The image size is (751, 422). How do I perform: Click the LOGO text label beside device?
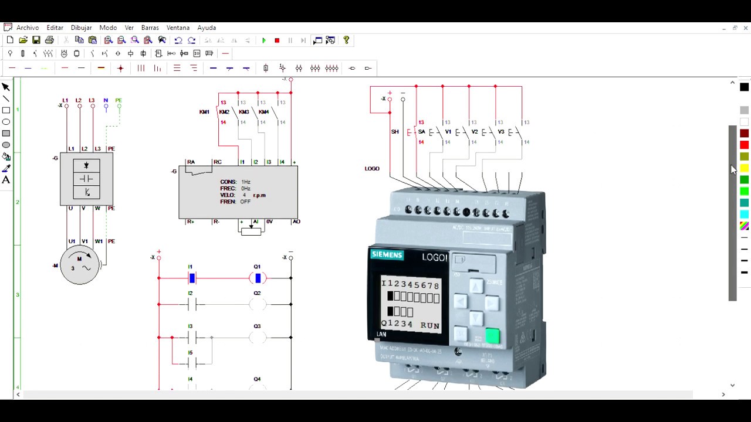pos(372,169)
